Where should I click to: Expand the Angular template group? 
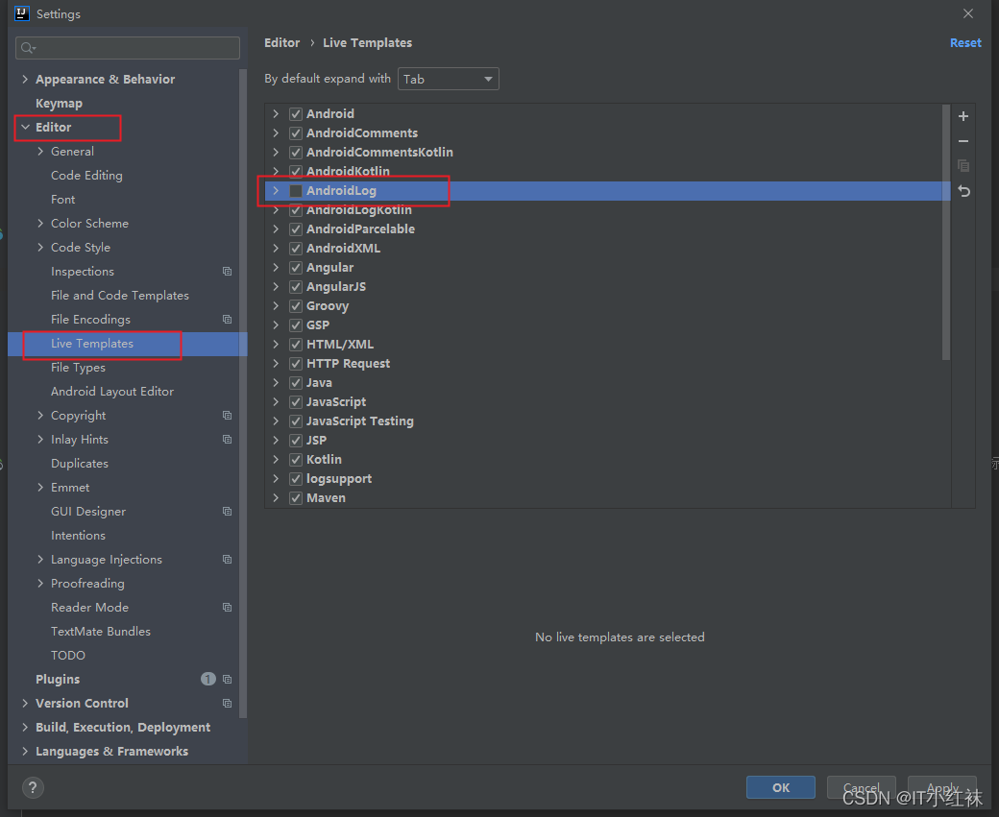[x=276, y=268]
